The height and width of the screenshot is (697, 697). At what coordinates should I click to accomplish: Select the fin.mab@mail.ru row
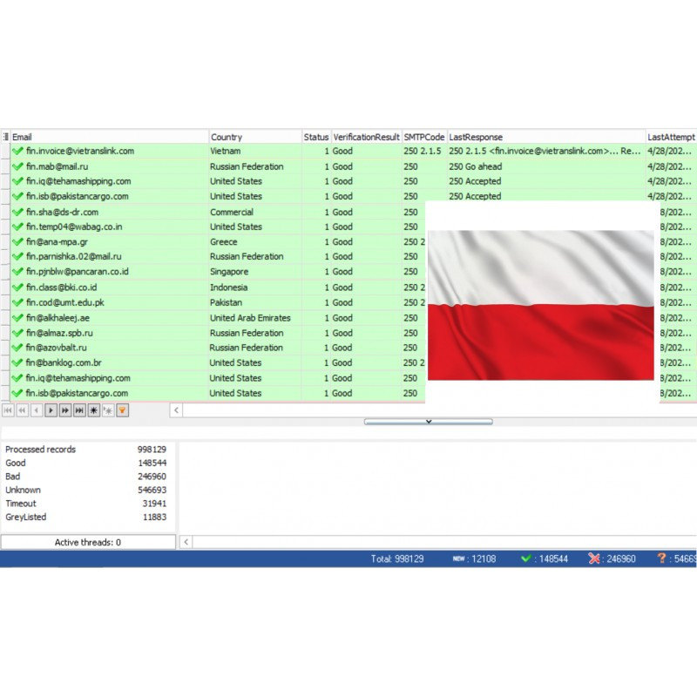pos(58,166)
